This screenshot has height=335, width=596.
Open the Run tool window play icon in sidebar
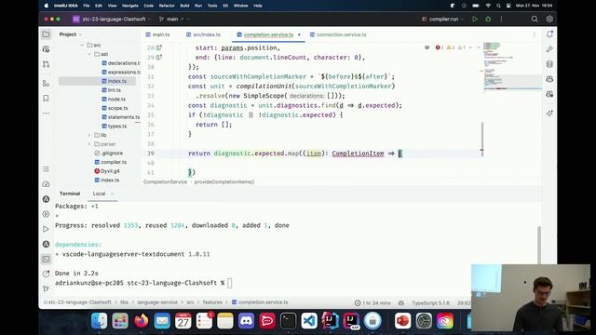pyautogui.click(x=46, y=229)
